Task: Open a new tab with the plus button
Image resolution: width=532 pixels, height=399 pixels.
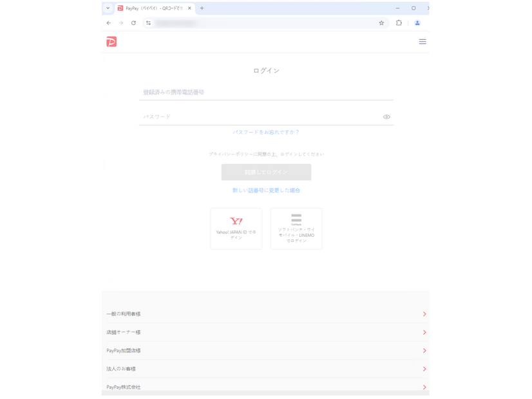Action: (x=202, y=8)
